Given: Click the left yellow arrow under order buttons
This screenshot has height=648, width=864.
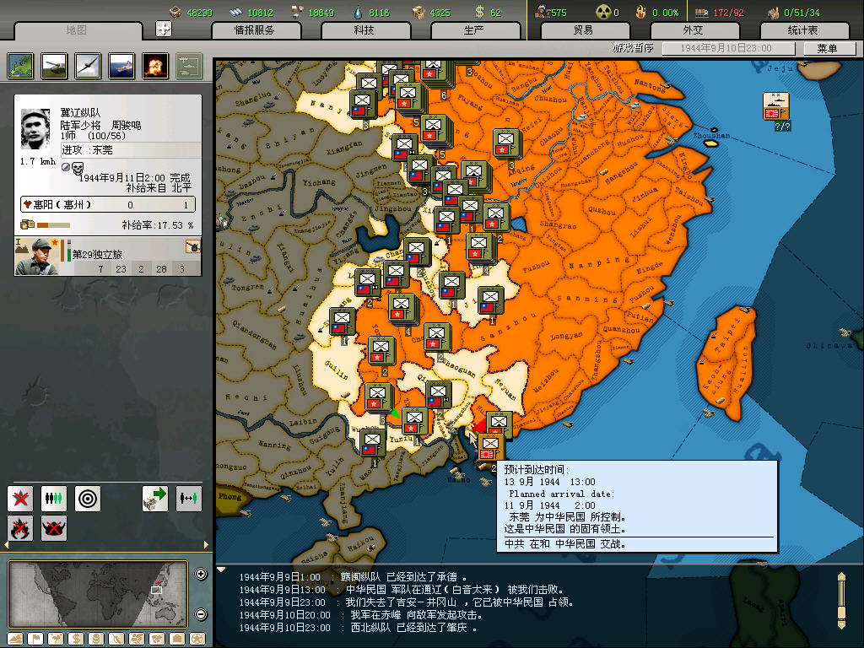Looking at the screenshot, I should point(7,544).
